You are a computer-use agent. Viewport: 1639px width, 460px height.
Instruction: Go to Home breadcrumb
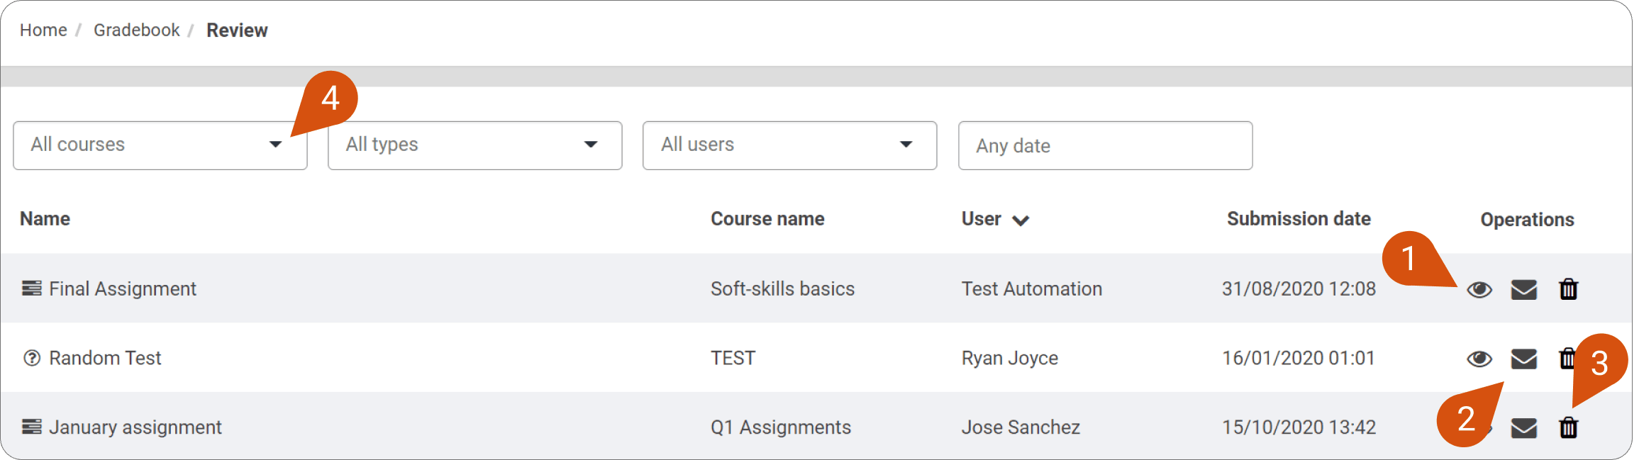pyautogui.click(x=43, y=30)
